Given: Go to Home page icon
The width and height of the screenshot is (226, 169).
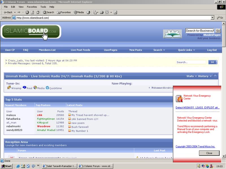Looking at the screenshot, I should 38,12.
